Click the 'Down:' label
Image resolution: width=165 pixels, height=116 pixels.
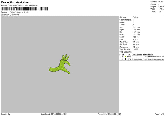tap(122, 34)
